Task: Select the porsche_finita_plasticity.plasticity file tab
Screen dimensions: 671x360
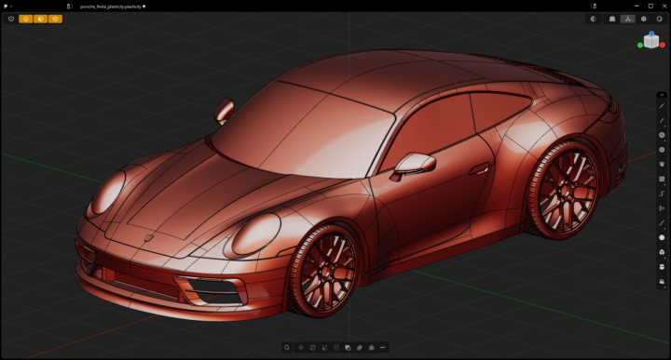Action: pyautogui.click(x=110, y=7)
